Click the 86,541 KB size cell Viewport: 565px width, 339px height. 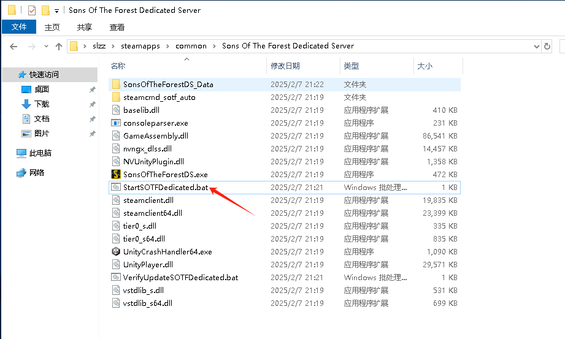(x=440, y=136)
